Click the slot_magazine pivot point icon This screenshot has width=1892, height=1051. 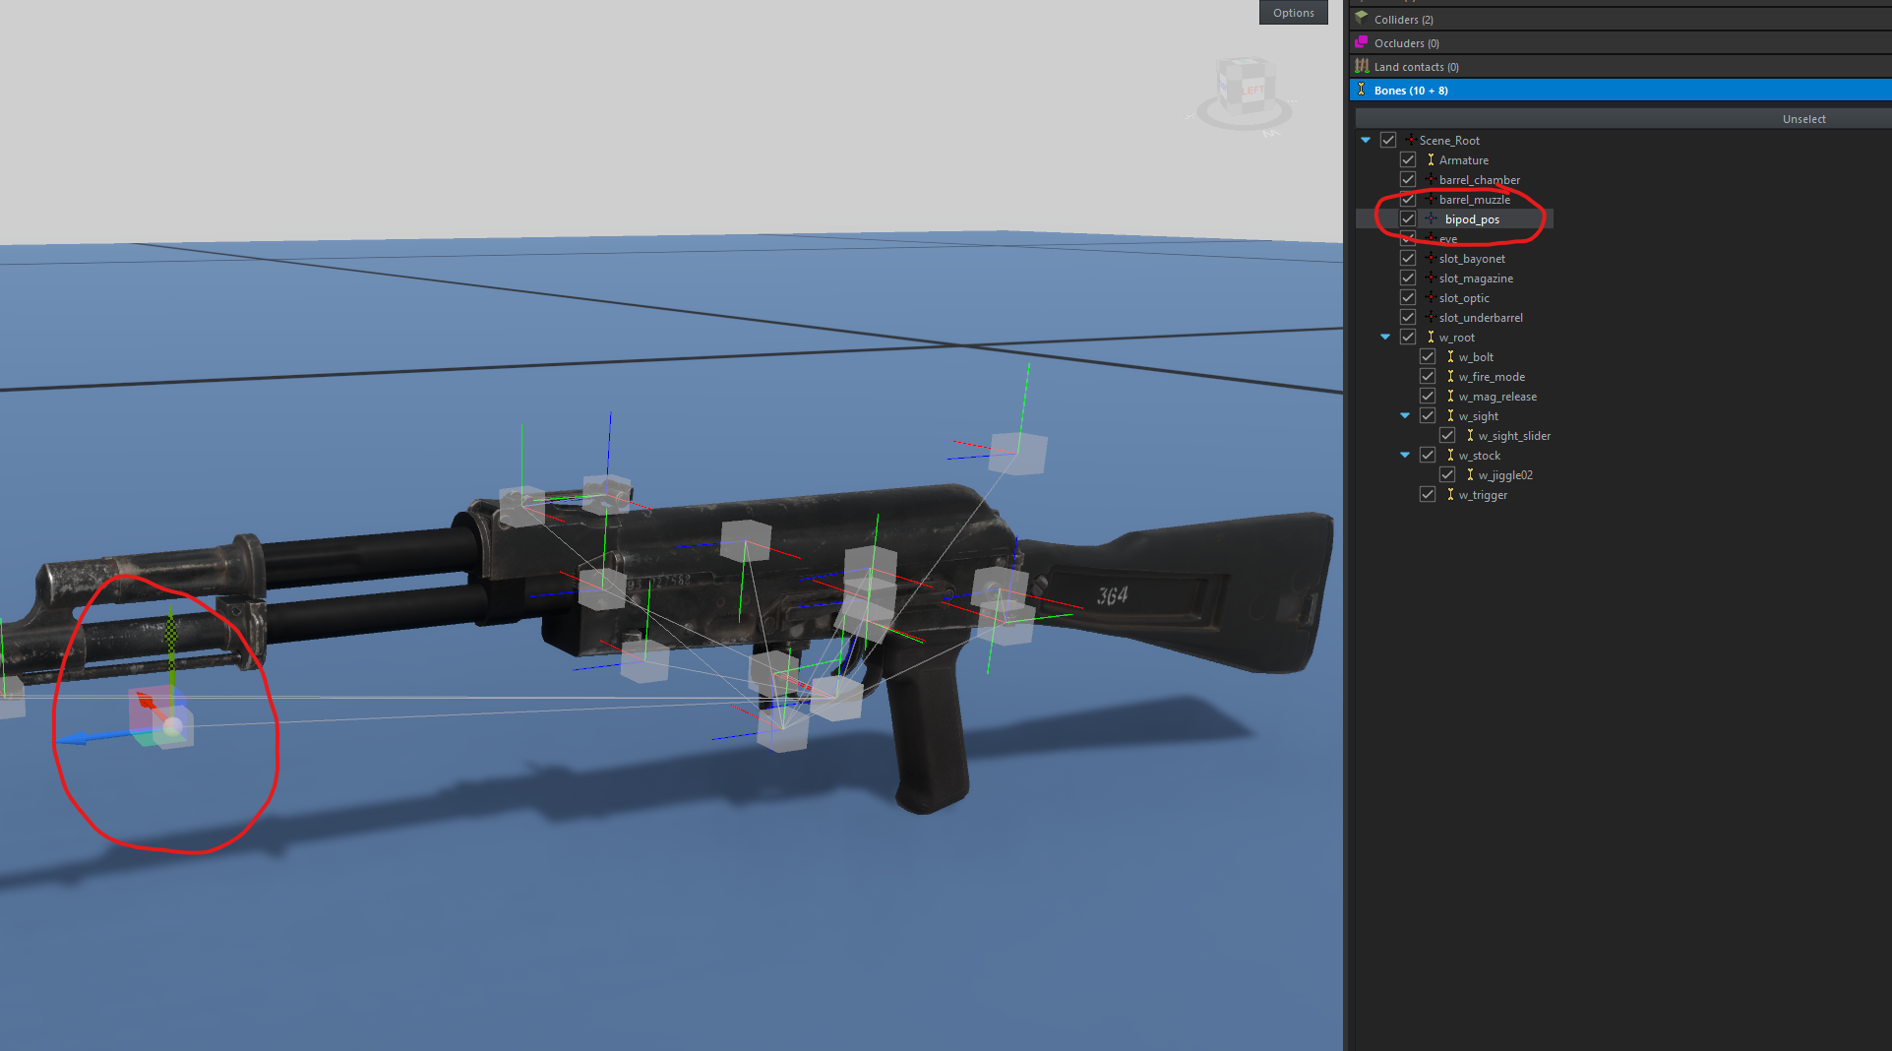[1430, 278]
